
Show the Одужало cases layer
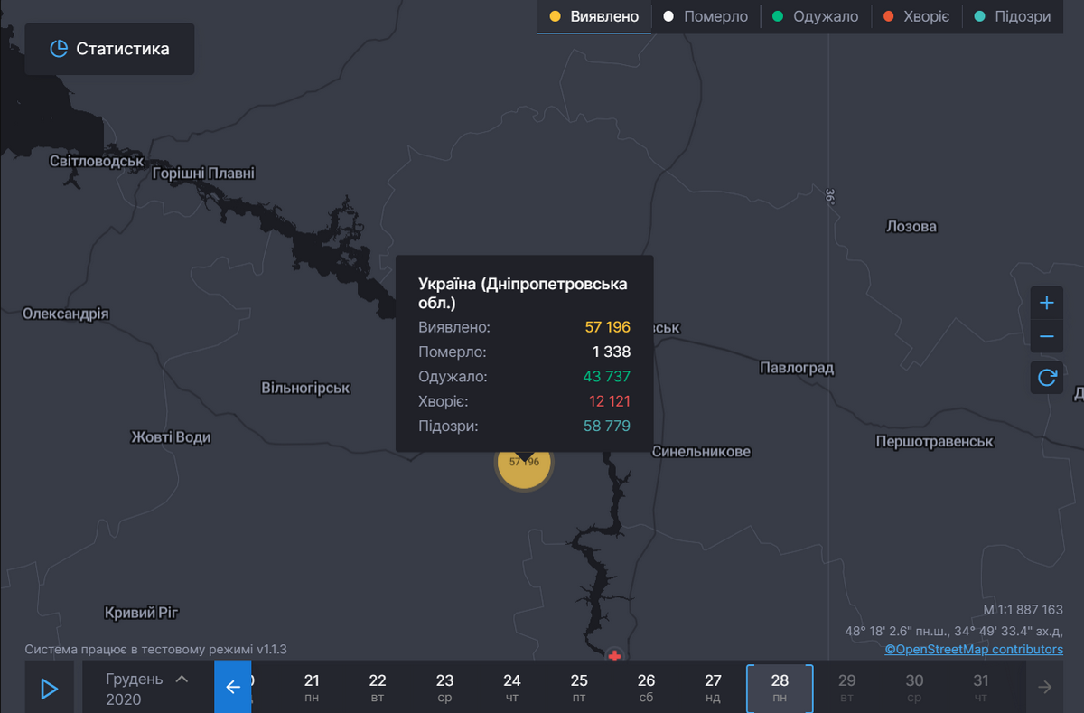point(816,16)
